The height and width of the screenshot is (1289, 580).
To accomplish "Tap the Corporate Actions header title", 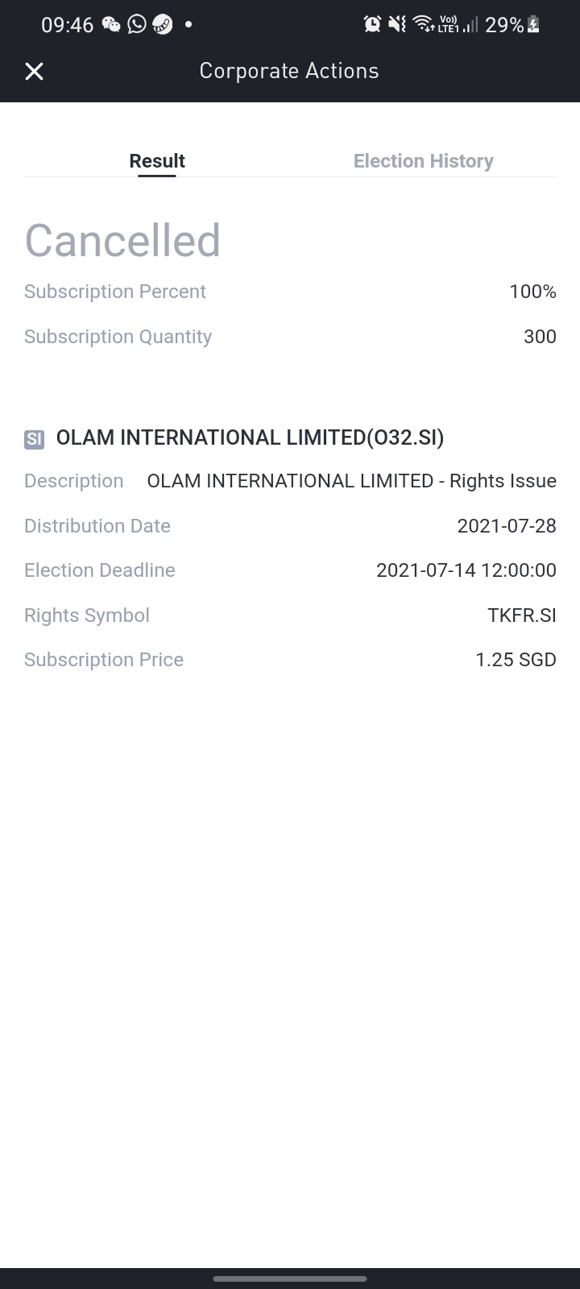I will (x=289, y=71).
